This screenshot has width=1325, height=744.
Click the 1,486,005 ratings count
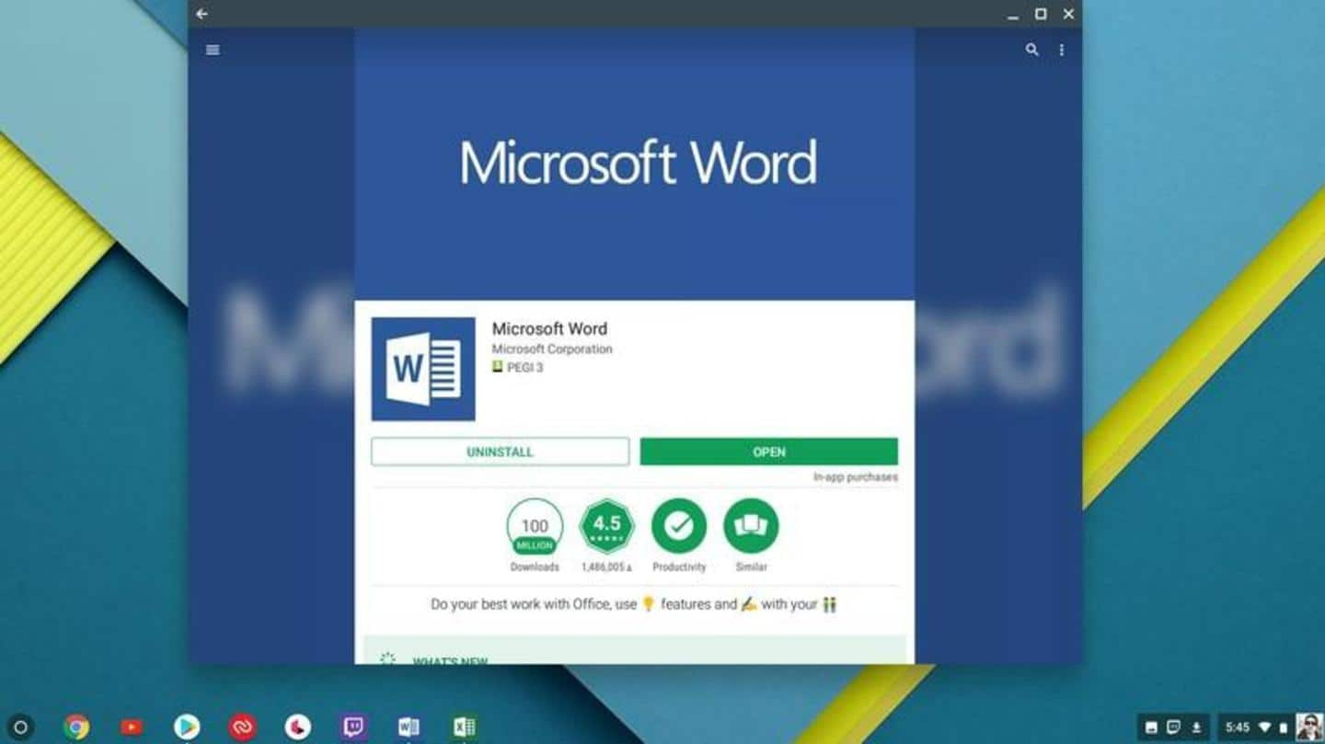(606, 567)
